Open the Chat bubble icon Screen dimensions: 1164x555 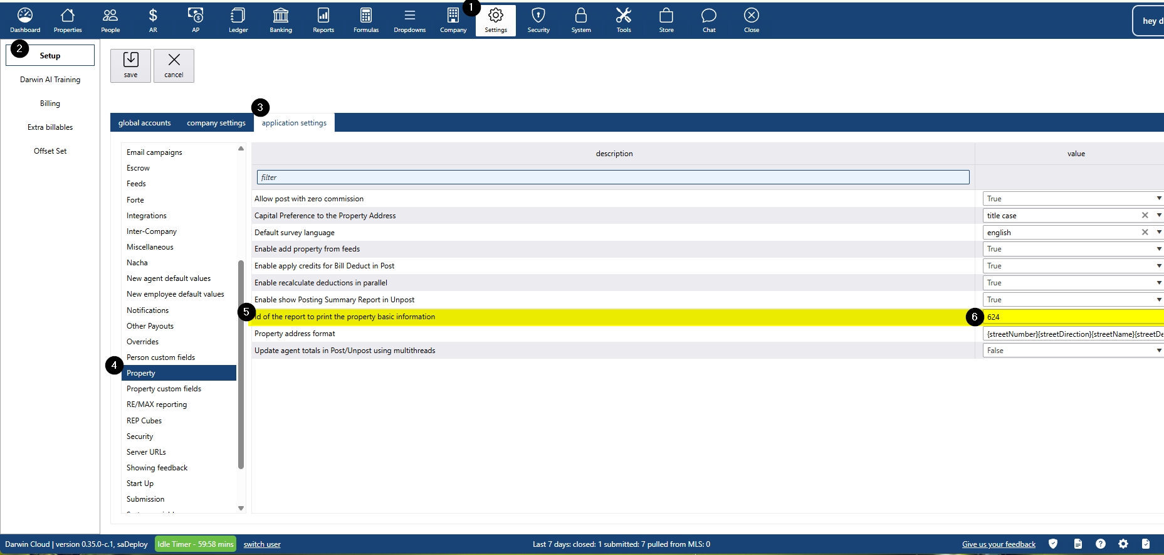pyautogui.click(x=709, y=20)
